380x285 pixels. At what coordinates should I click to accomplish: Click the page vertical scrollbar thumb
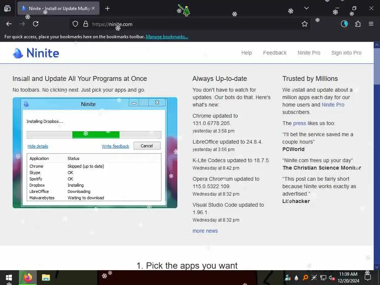coord(377,66)
